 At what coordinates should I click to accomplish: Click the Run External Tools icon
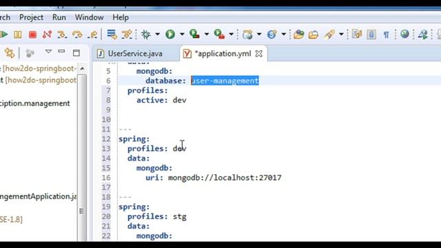coord(219,34)
